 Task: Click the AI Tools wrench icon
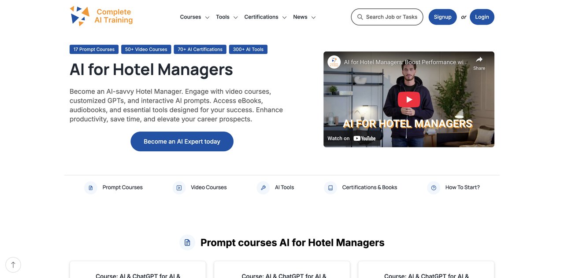click(263, 188)
